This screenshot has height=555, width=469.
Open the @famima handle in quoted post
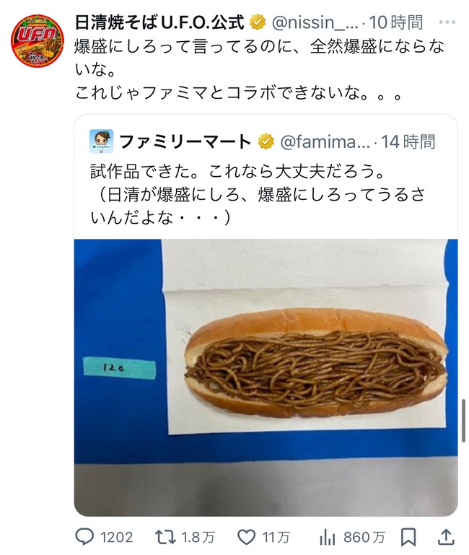[x=325, y=142]
